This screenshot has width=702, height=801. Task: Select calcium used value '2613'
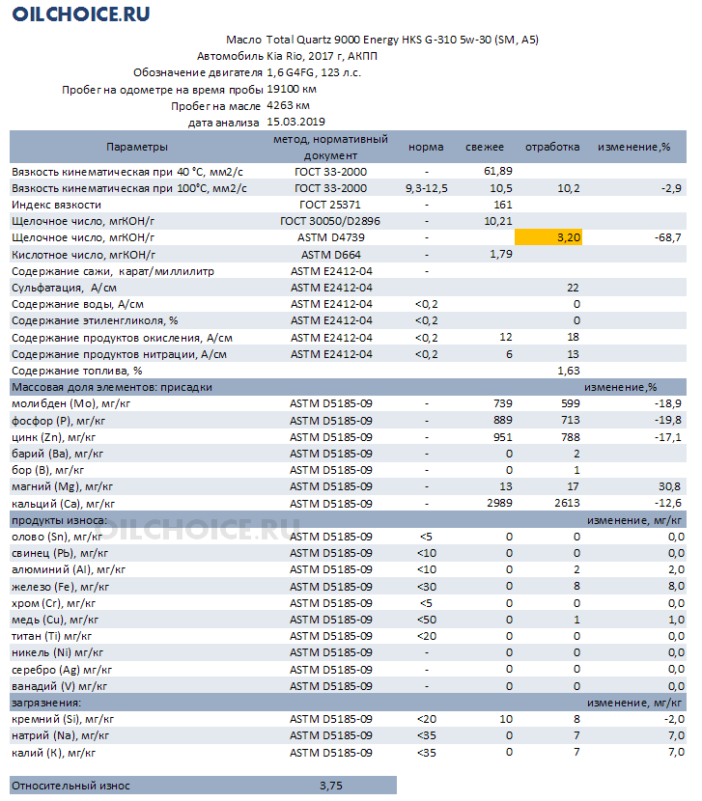[x=567, y=503]
